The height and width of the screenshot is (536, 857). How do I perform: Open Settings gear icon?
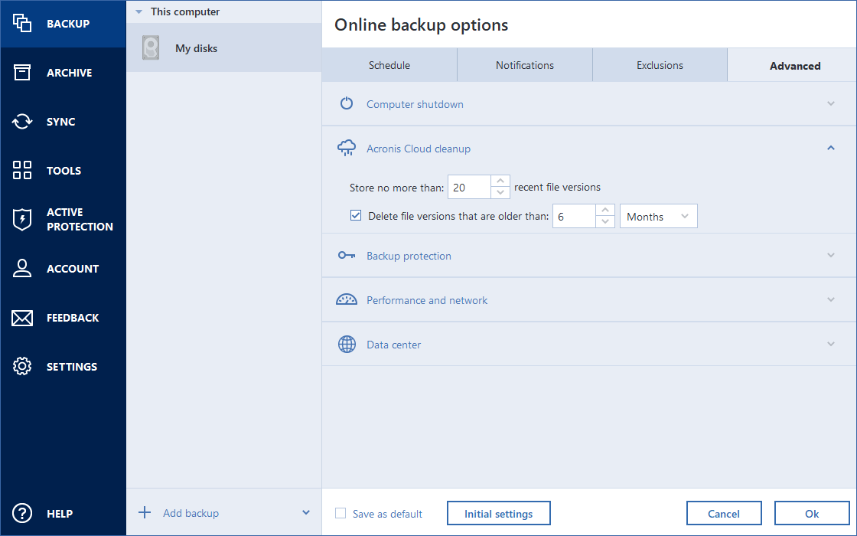click(x=22, y=367)
